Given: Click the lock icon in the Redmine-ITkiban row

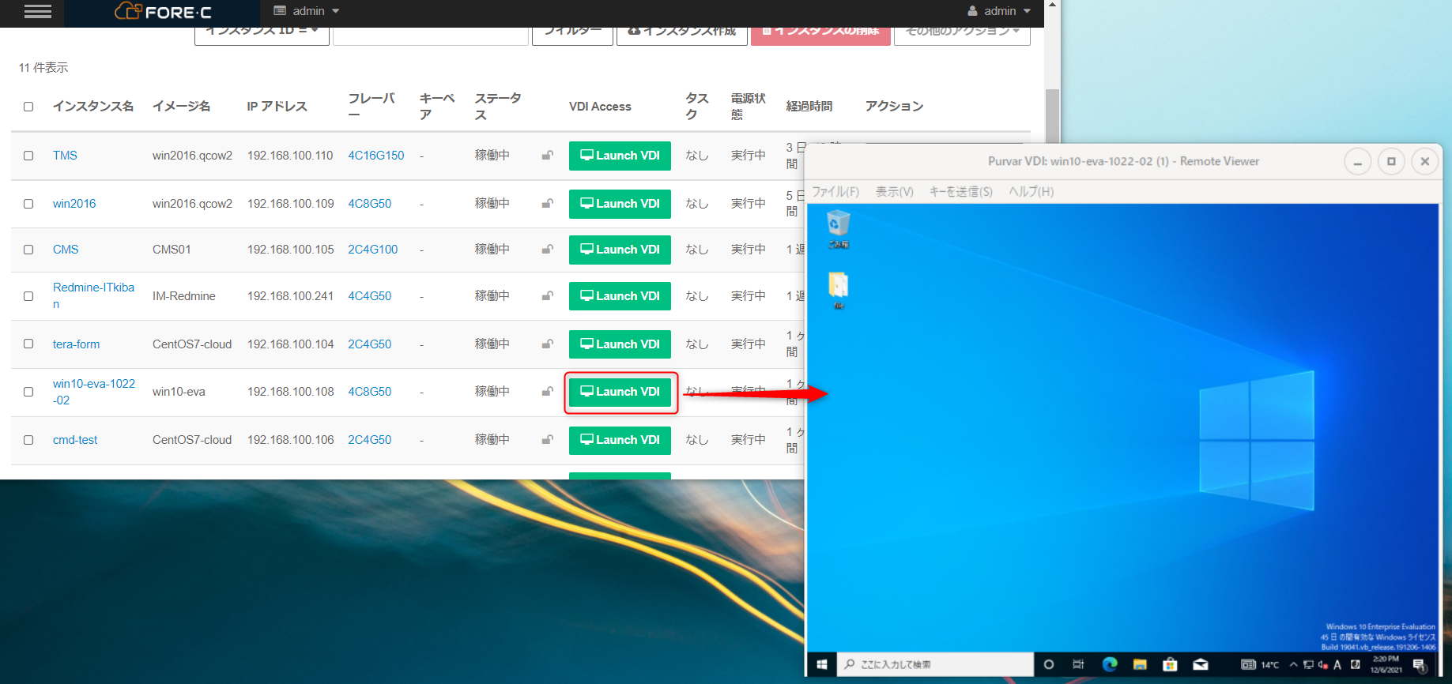Looking at the screenshot, I should pos(547,296).
